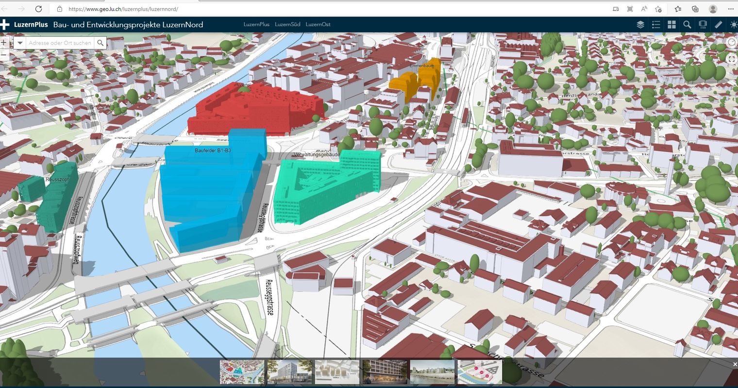Close the bottom slide strip
The image size is (738, 388).
[x=735, y=364]
